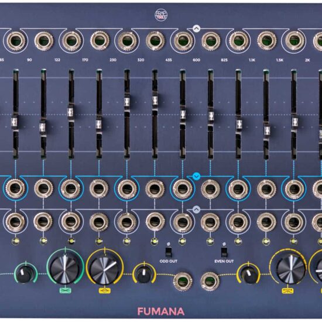Flip the EVEN OUT switch

point(224,252)
